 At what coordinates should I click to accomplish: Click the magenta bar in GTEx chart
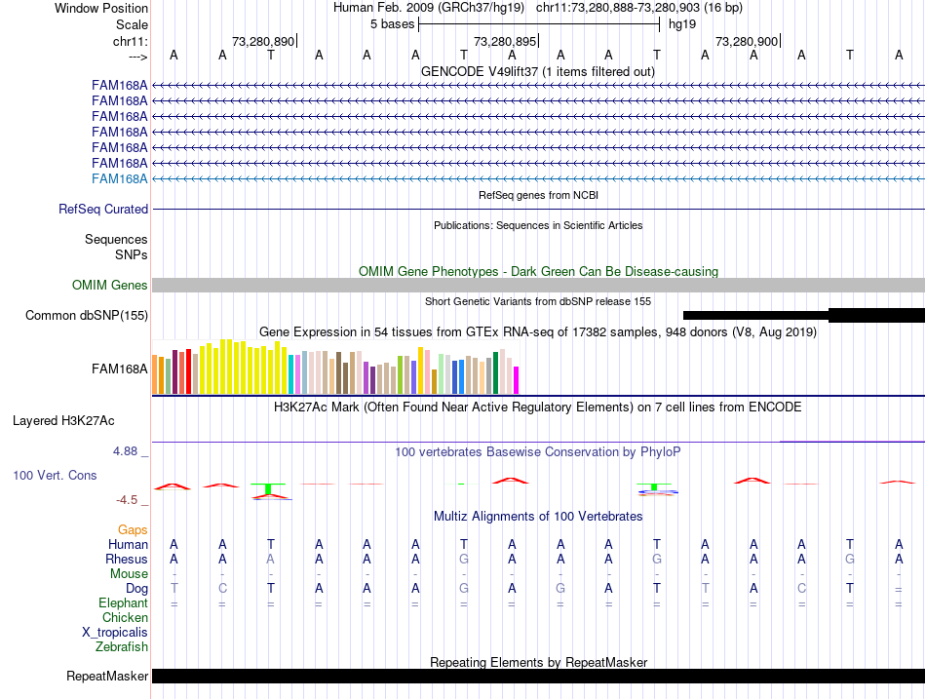click(517, 380)
